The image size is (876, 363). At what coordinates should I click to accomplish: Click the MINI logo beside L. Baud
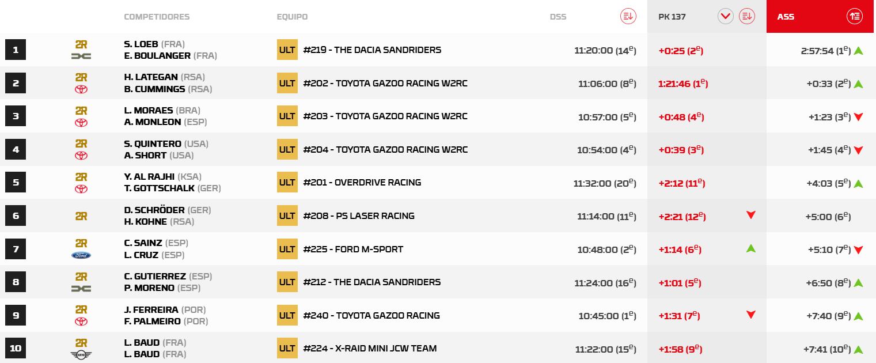(81, 355)
